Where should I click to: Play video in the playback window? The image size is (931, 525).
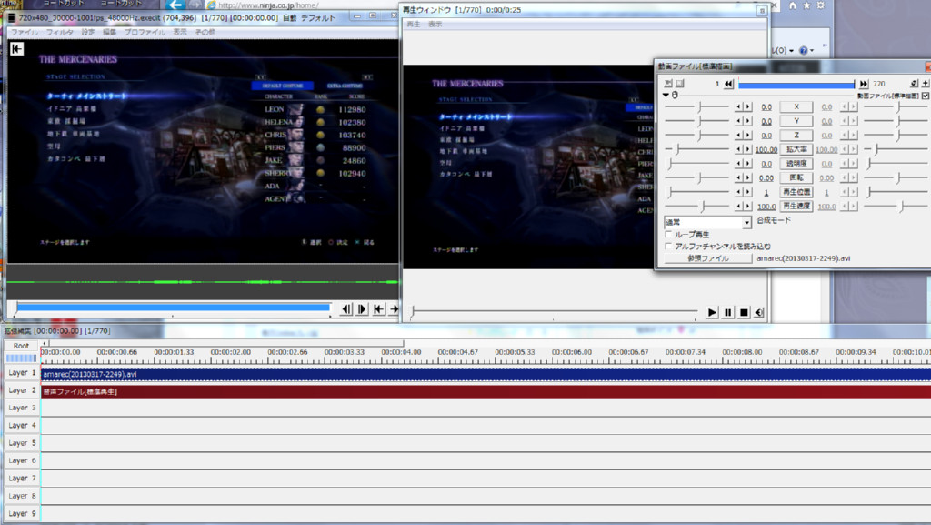pyautogui.click(x=712, y=312)
